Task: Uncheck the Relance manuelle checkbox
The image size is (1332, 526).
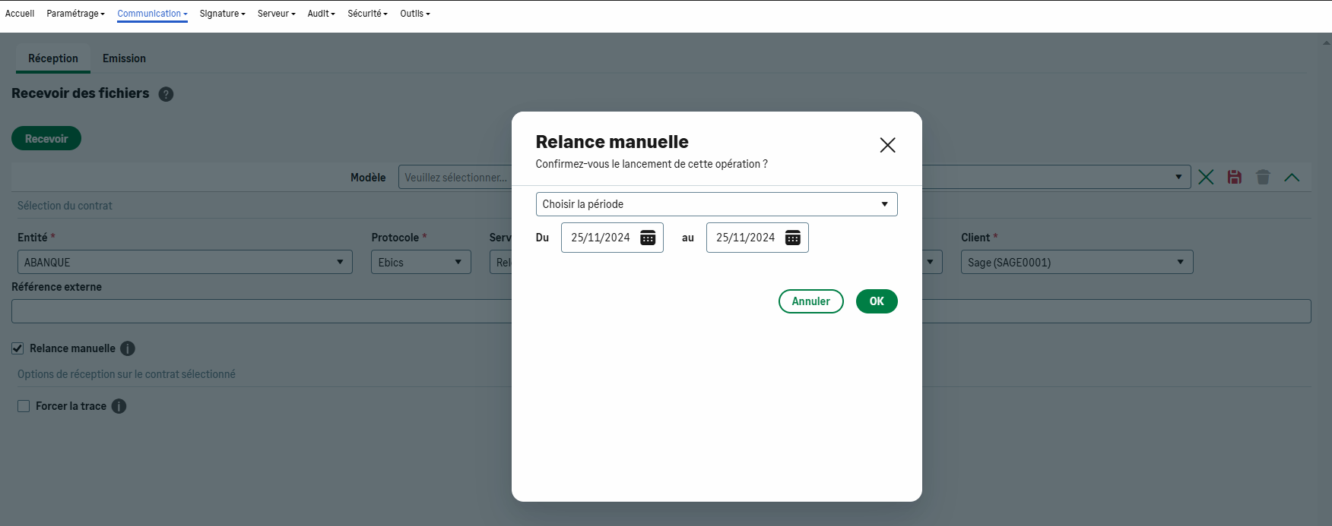Action: tap(17, 348)
